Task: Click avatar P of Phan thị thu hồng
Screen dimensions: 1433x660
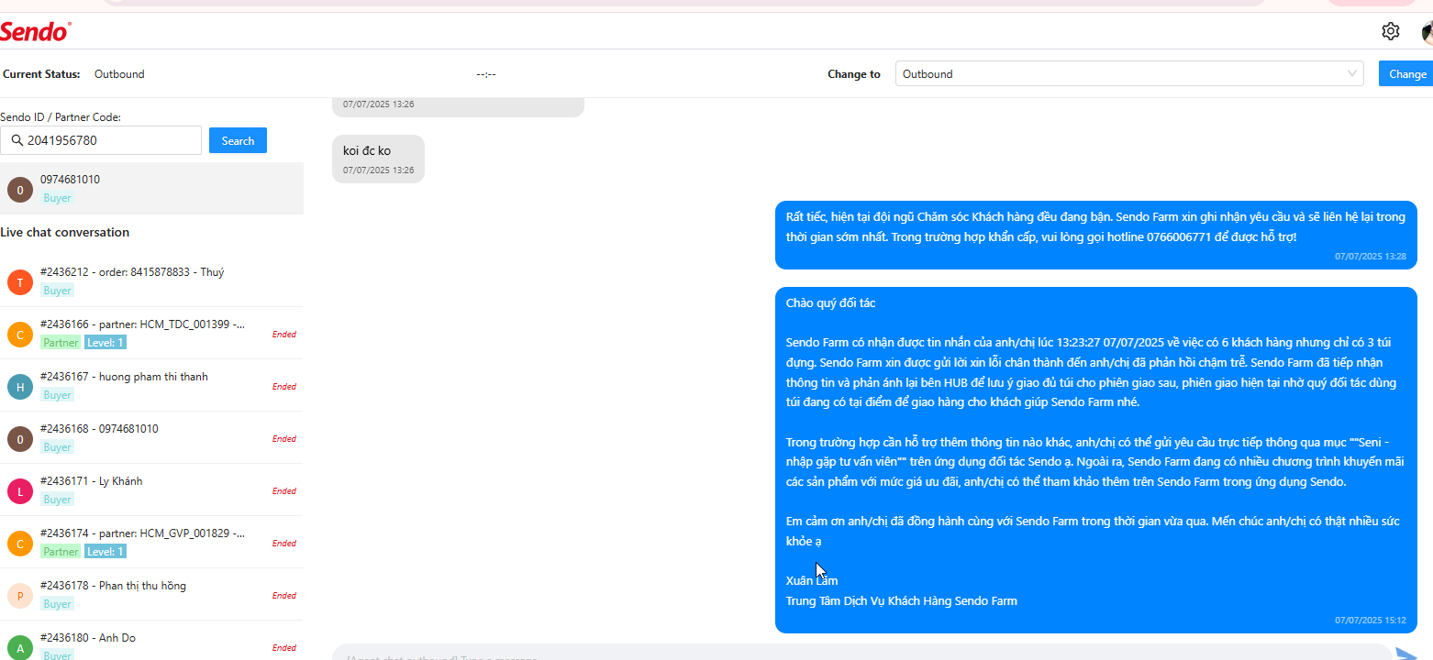Action: click(x=20, y=595)
